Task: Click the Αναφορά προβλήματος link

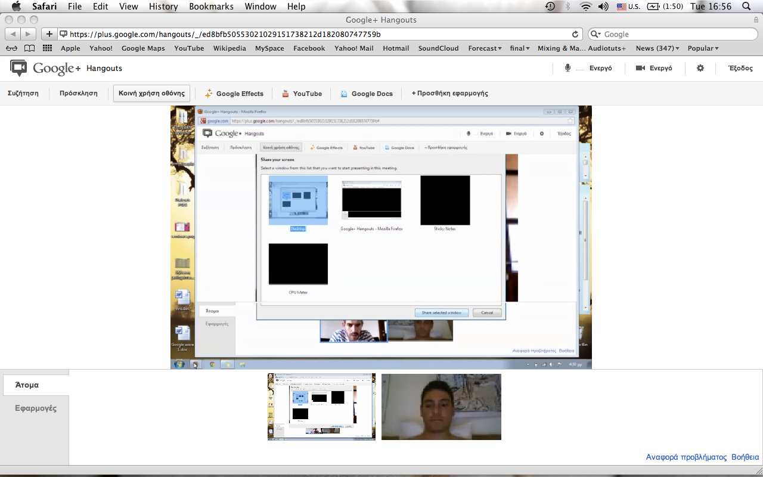Action: pos(686,457)
